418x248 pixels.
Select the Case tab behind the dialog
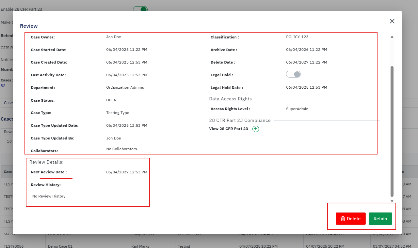coord(7,103)
